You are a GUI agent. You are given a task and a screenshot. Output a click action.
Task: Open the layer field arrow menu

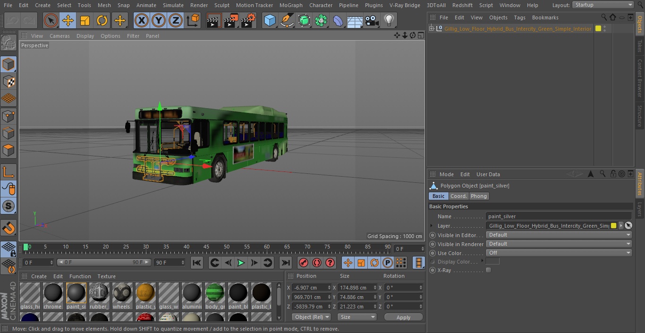click(621, 226)
